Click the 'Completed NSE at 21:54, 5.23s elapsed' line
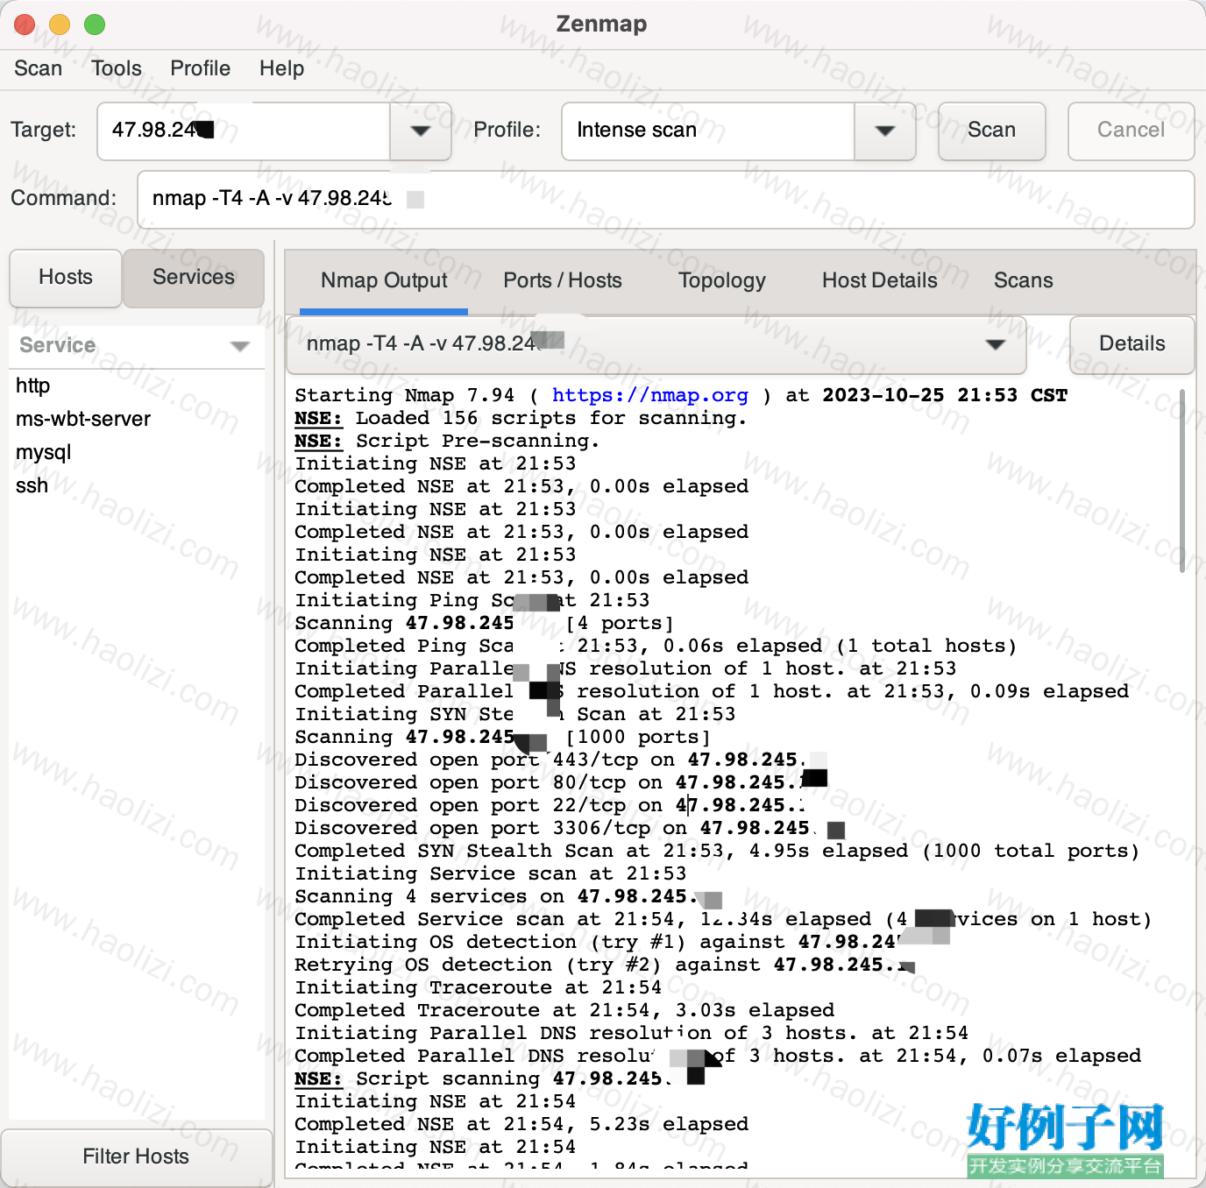 point(521,1124)
